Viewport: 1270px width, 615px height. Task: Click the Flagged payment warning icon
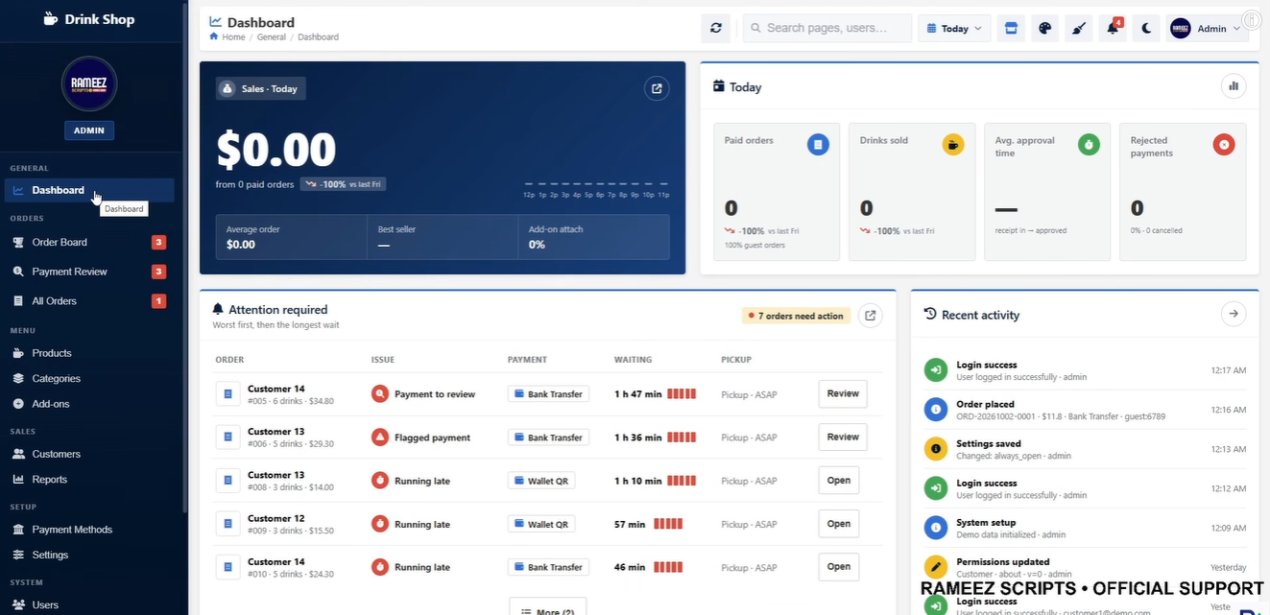pos(379,437)
